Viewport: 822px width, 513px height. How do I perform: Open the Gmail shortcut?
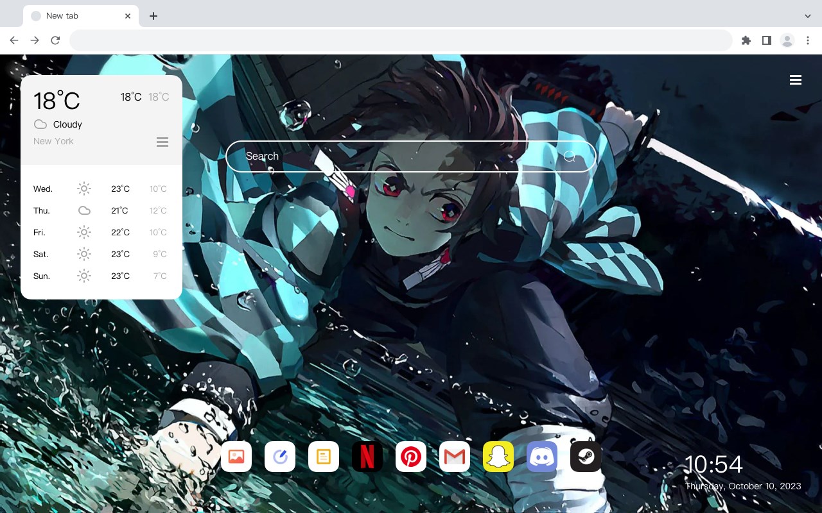click(455, 457)
